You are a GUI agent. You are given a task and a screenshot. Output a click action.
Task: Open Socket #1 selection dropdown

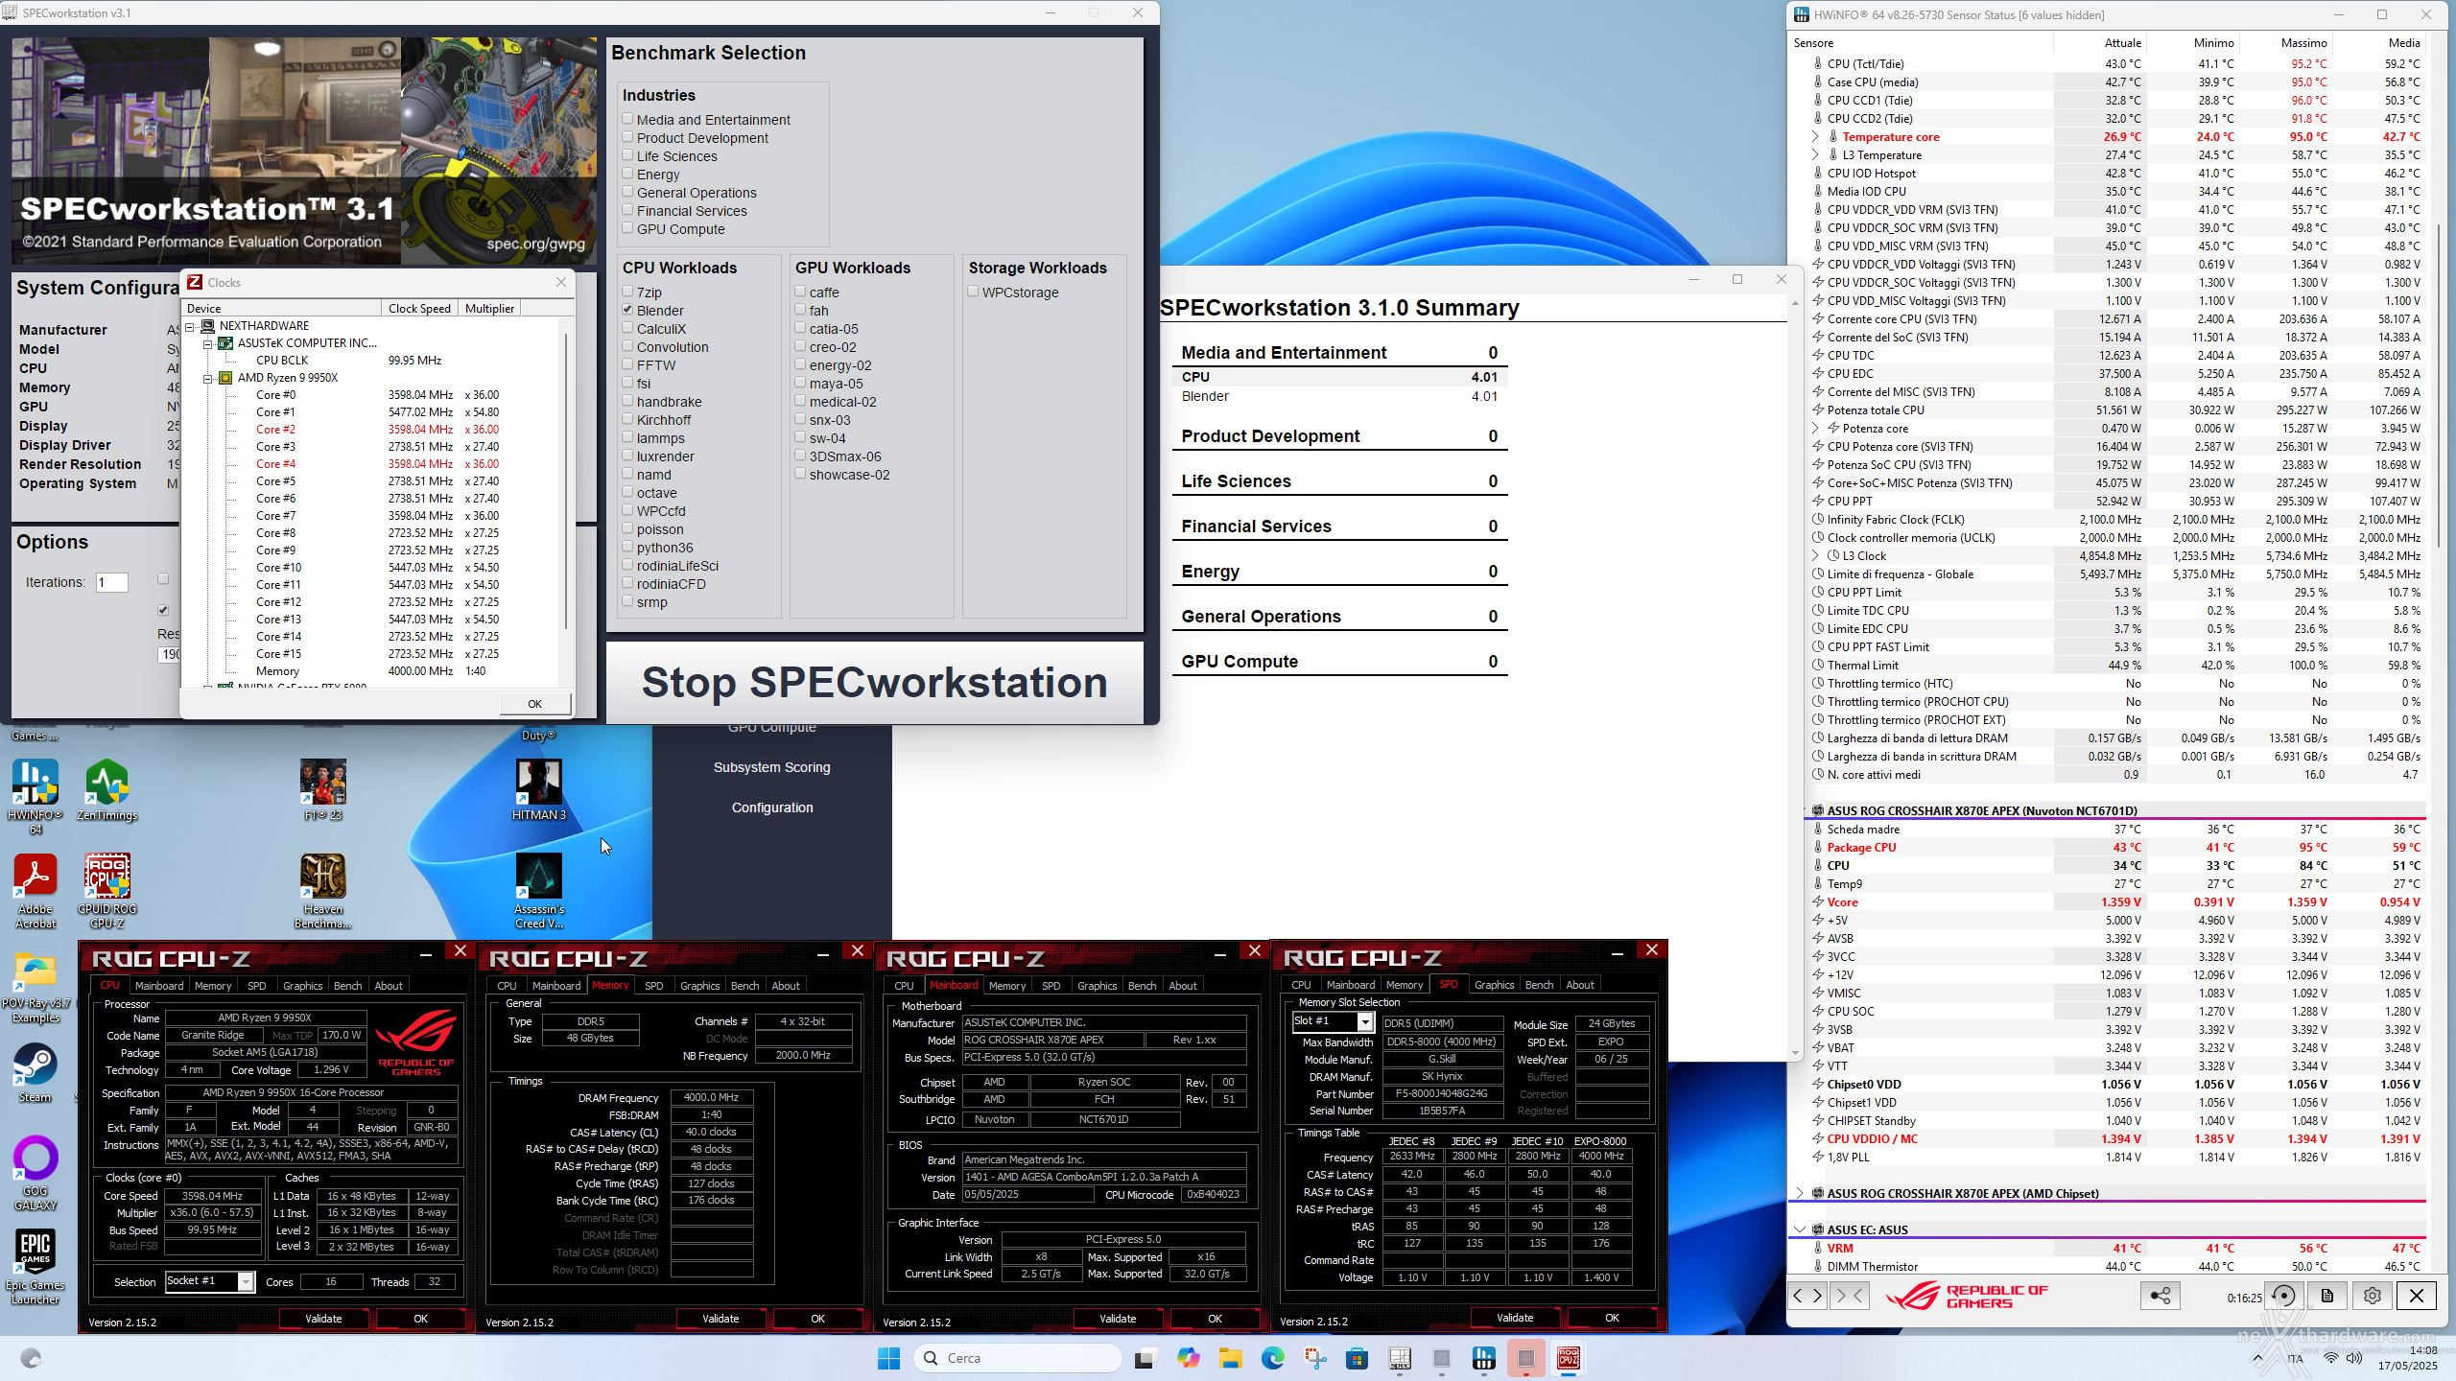246,1282
